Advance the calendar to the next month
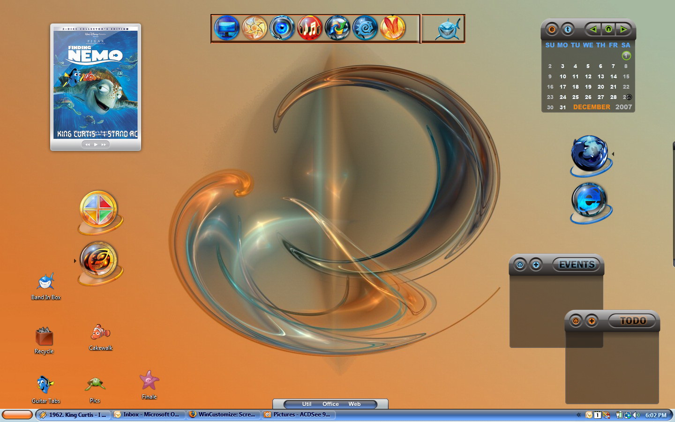 (623, 30)
